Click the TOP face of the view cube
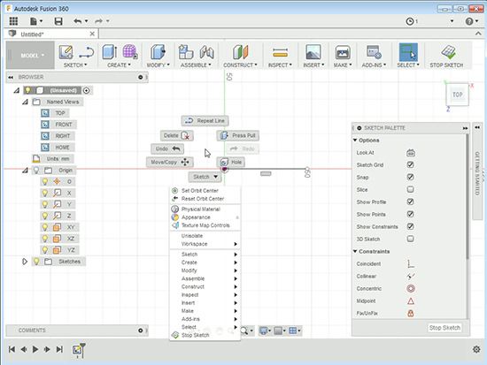This screenshot has height=365, width=487. 457,95
